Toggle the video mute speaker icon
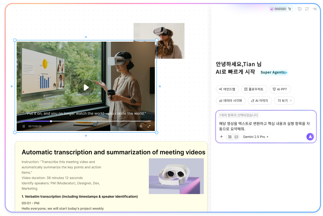Screen dimensions: 323x216 click(x=141, y=126)
